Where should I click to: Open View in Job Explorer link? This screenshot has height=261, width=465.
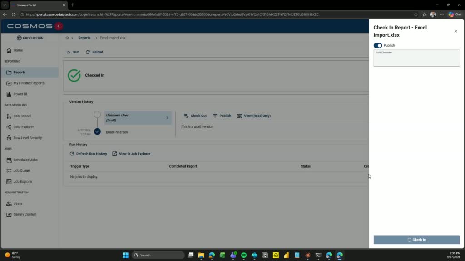tap(131, 154)
